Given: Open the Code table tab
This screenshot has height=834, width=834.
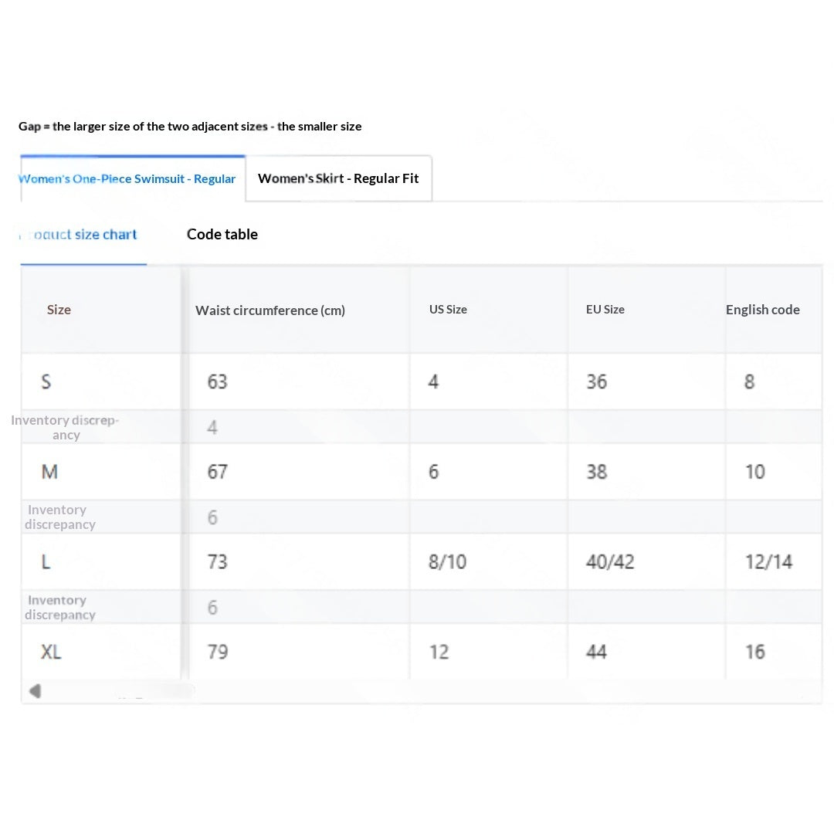Looking at the screenshot, I should [222, 234].
